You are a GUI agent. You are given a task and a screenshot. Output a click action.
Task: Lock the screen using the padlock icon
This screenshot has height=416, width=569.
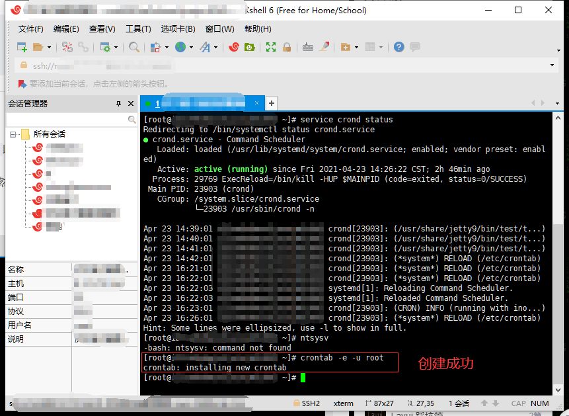point(287,47)
